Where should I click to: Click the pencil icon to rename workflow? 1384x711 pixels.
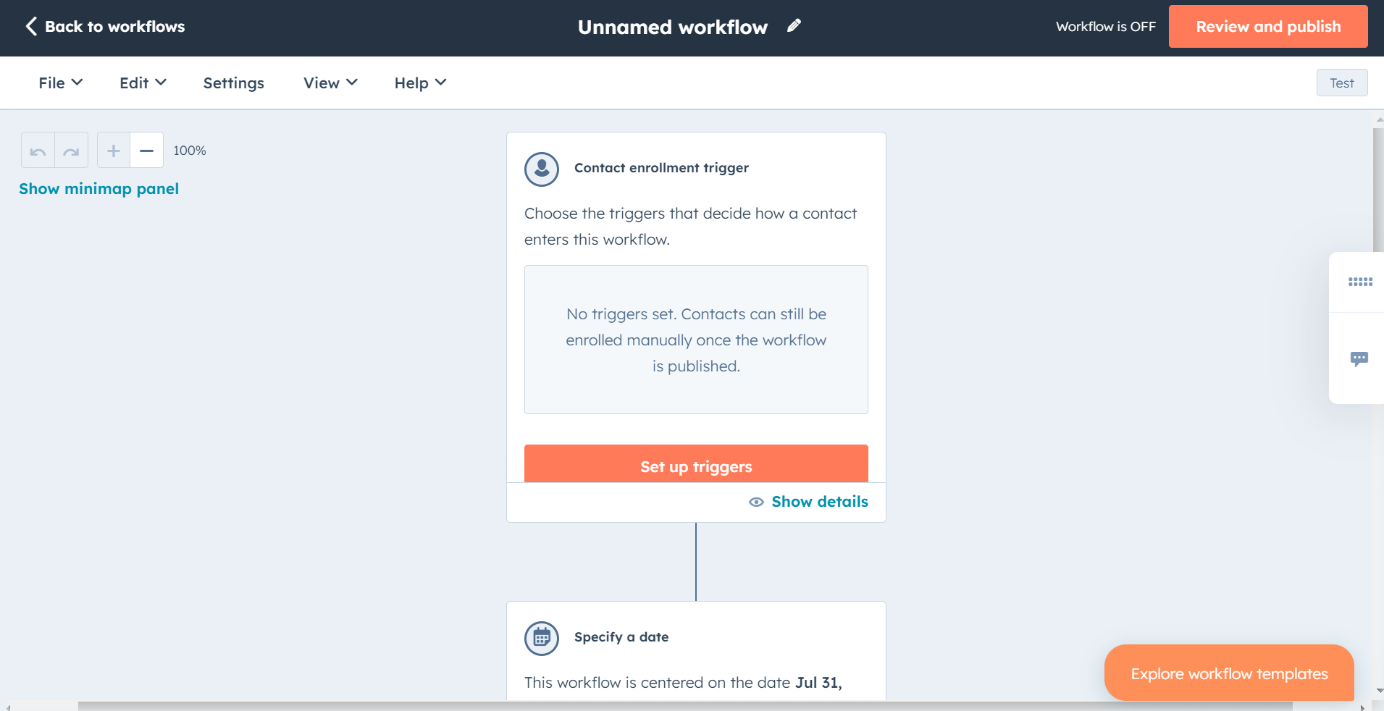pyautogui.click(x=794, y=26)
